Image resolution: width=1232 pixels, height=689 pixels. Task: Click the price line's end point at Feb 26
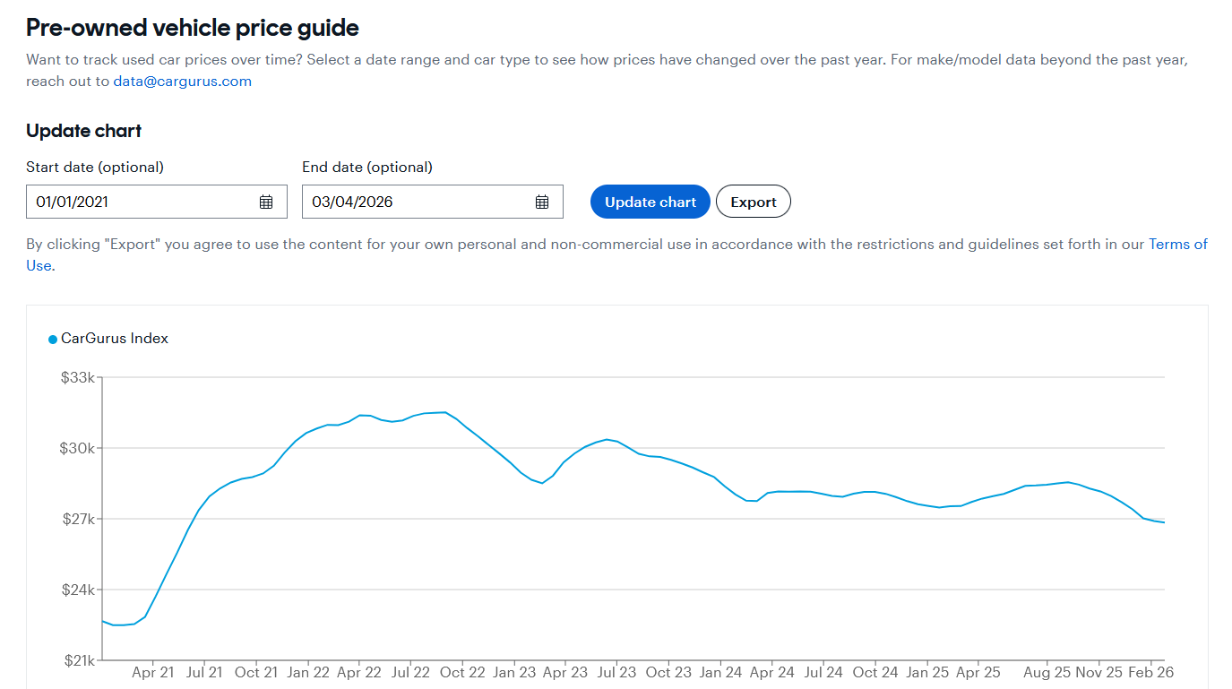1164,522
